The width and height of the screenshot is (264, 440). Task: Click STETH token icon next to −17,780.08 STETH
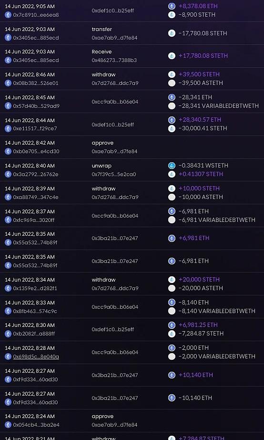(172, 33)
